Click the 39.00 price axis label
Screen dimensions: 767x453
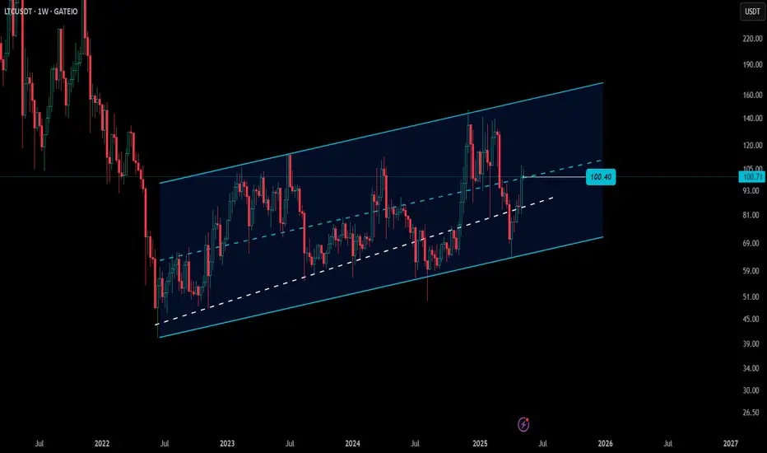(x=752, y=344)
